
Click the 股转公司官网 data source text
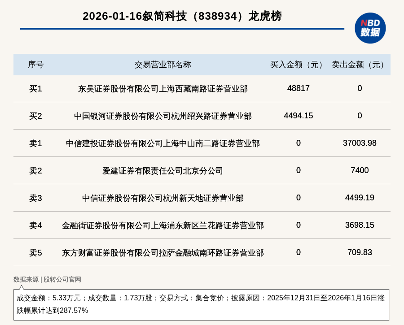click(x=62, y=279)
